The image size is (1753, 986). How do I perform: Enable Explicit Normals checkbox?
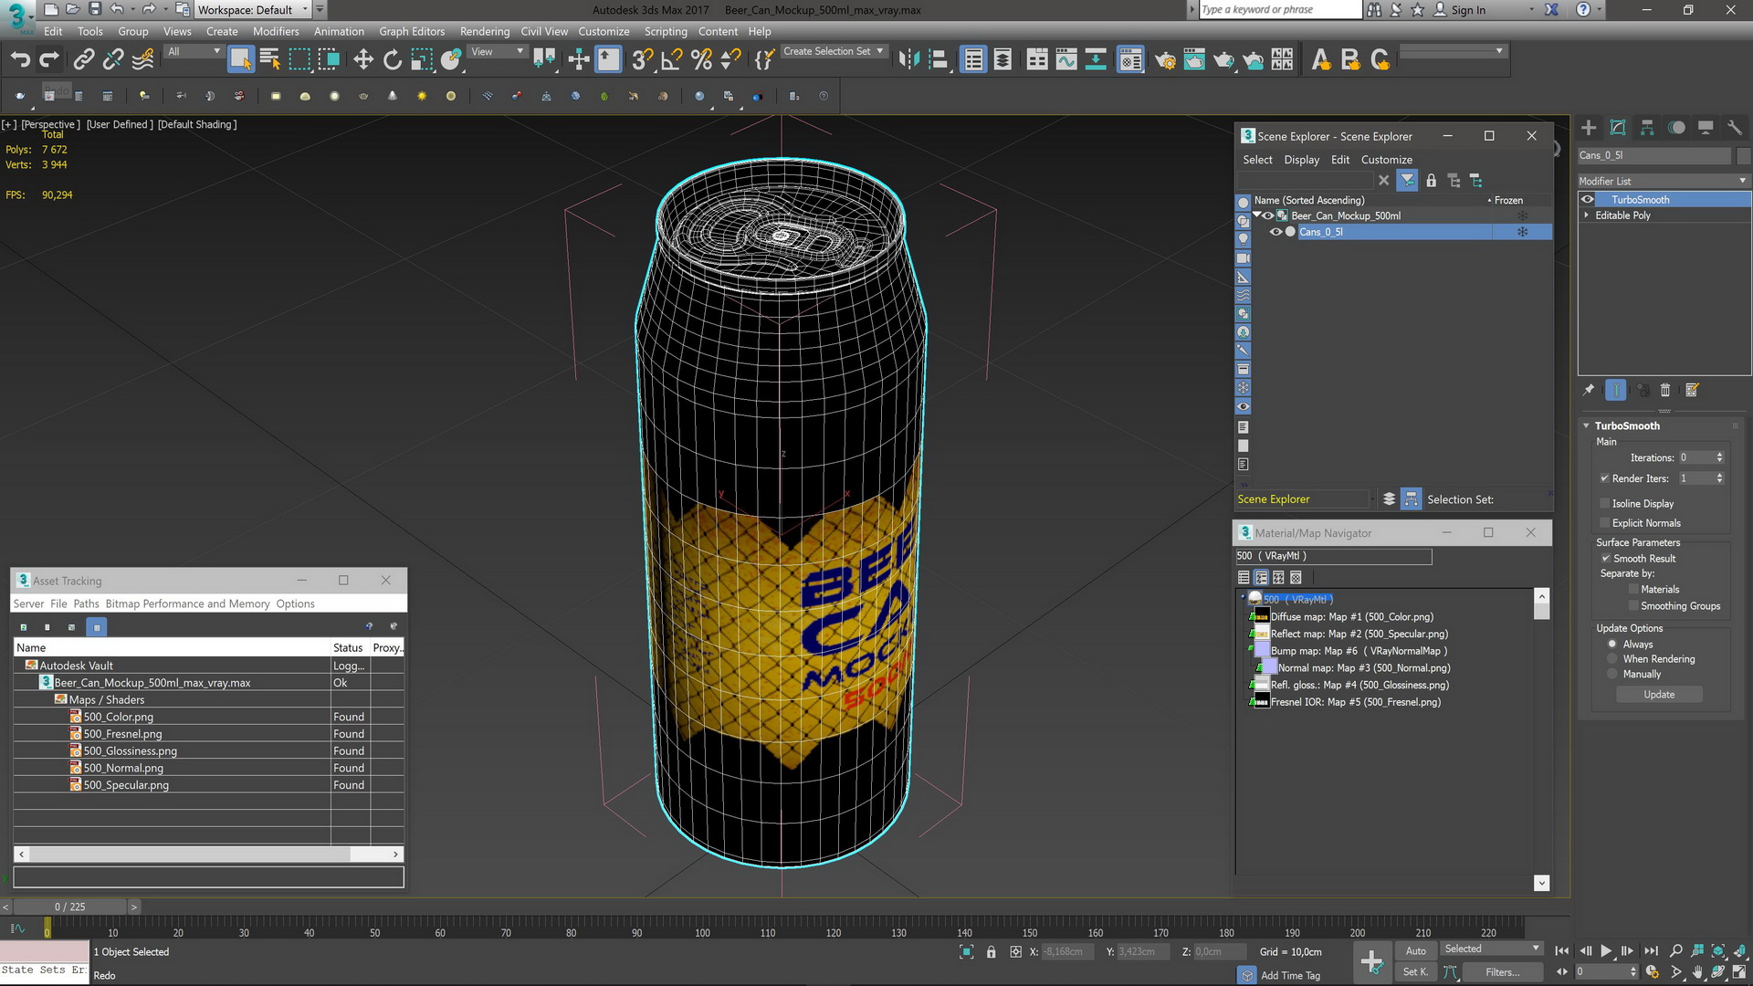1604,523
